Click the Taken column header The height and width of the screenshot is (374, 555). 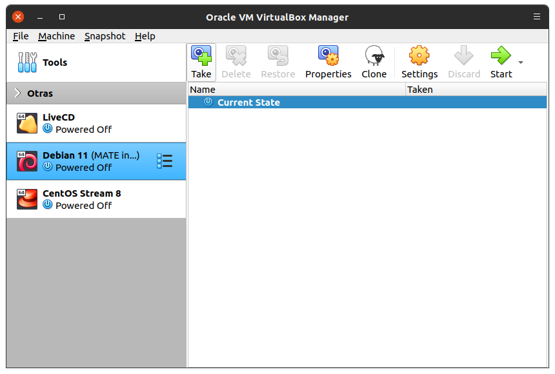476,90
